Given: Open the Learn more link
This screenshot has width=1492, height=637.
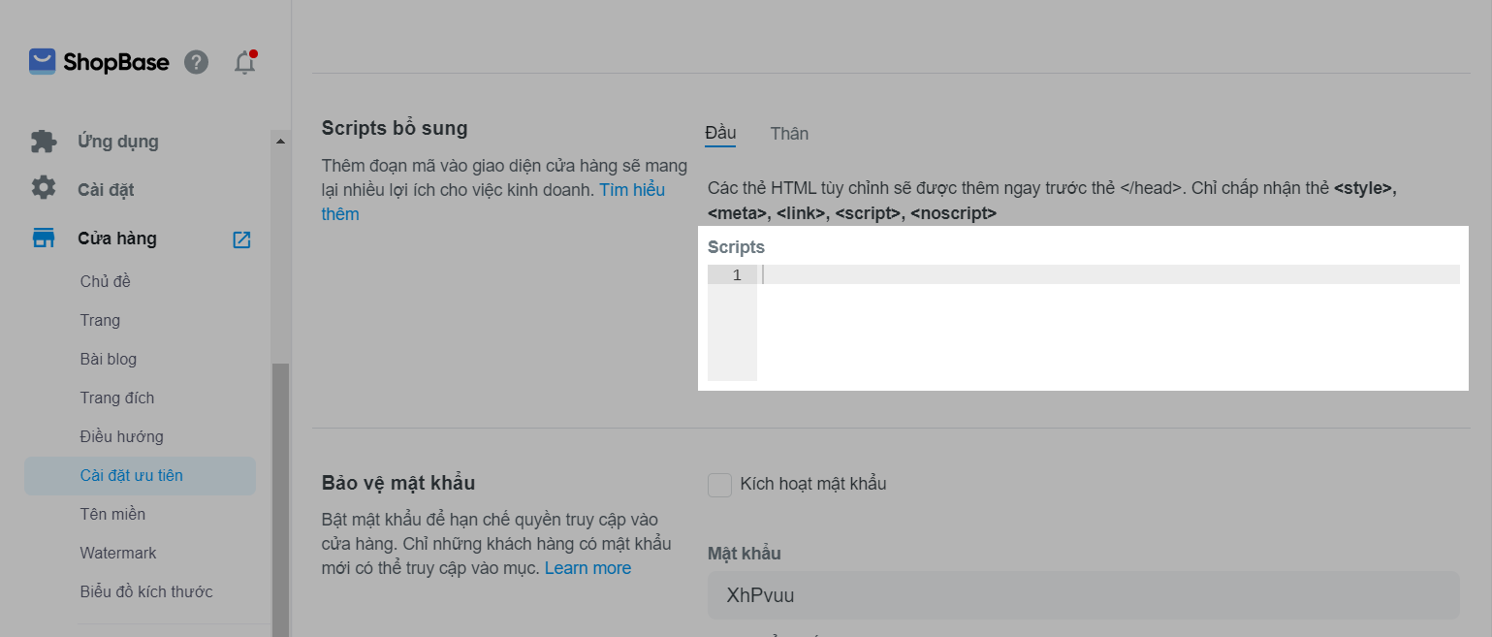Looking at the screenshot, I should pos(587,568).
